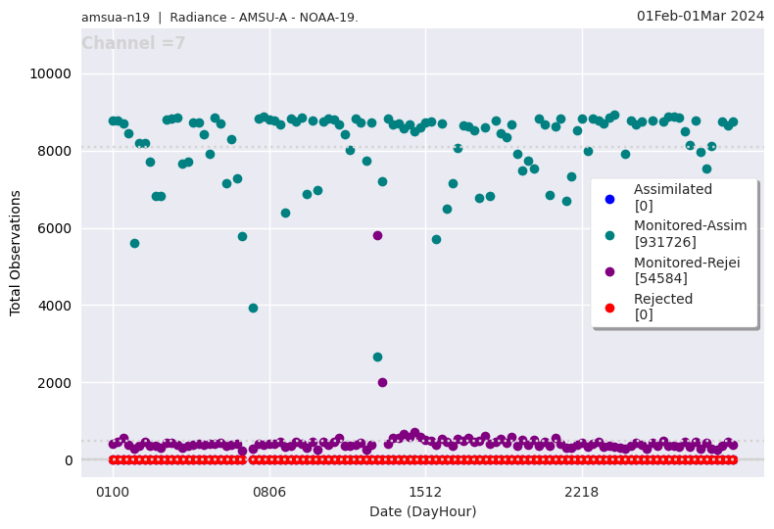Image resolution: width=774 pixels, height=529 pixels.
Task: Click the 1512 x-axis tick label
Action: click(x=425, y=492)
